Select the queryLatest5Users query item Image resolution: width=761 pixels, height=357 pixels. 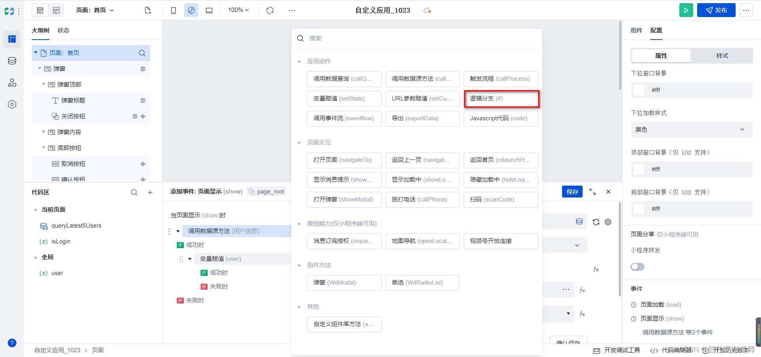pos(76,226)
